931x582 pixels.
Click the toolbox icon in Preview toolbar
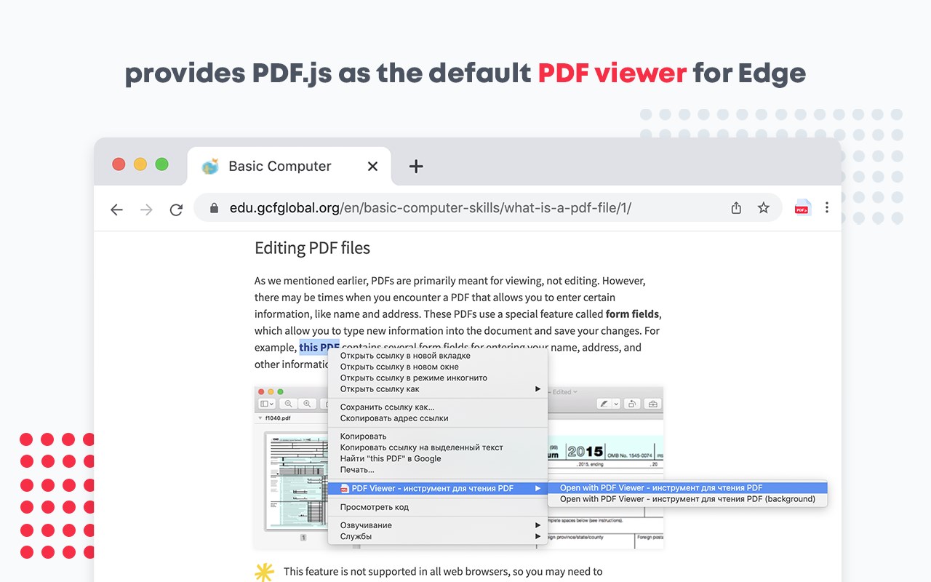coord(652,404)
